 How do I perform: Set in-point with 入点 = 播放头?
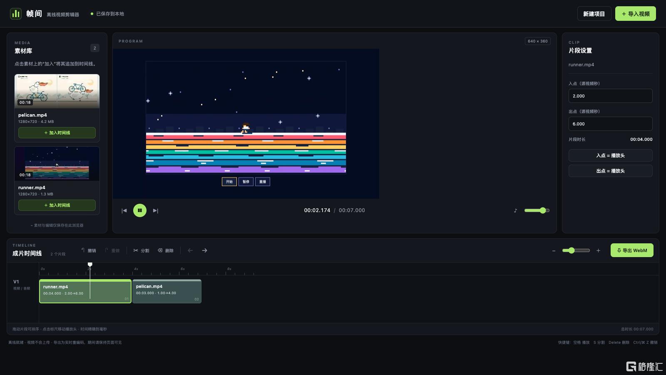point(611,155)
